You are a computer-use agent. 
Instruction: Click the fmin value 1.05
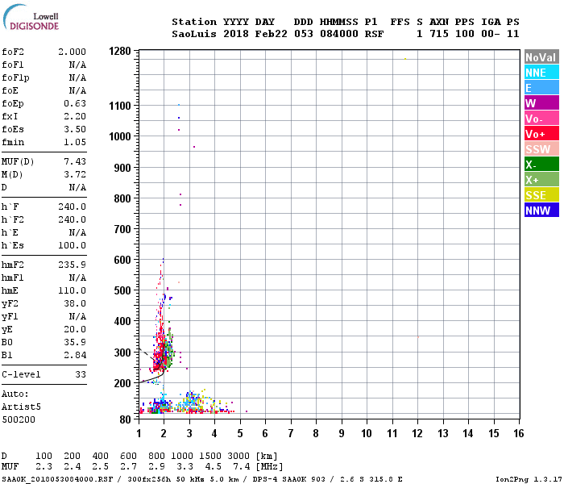(x=75, y=142)
